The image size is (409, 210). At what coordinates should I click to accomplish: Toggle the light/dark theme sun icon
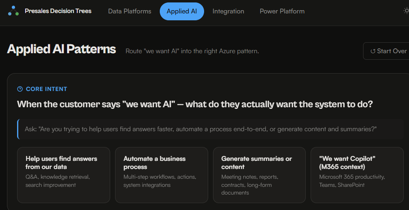tap(406, 11)
